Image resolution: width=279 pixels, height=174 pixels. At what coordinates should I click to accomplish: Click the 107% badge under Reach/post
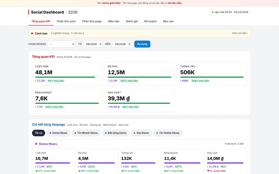[178, 166]
